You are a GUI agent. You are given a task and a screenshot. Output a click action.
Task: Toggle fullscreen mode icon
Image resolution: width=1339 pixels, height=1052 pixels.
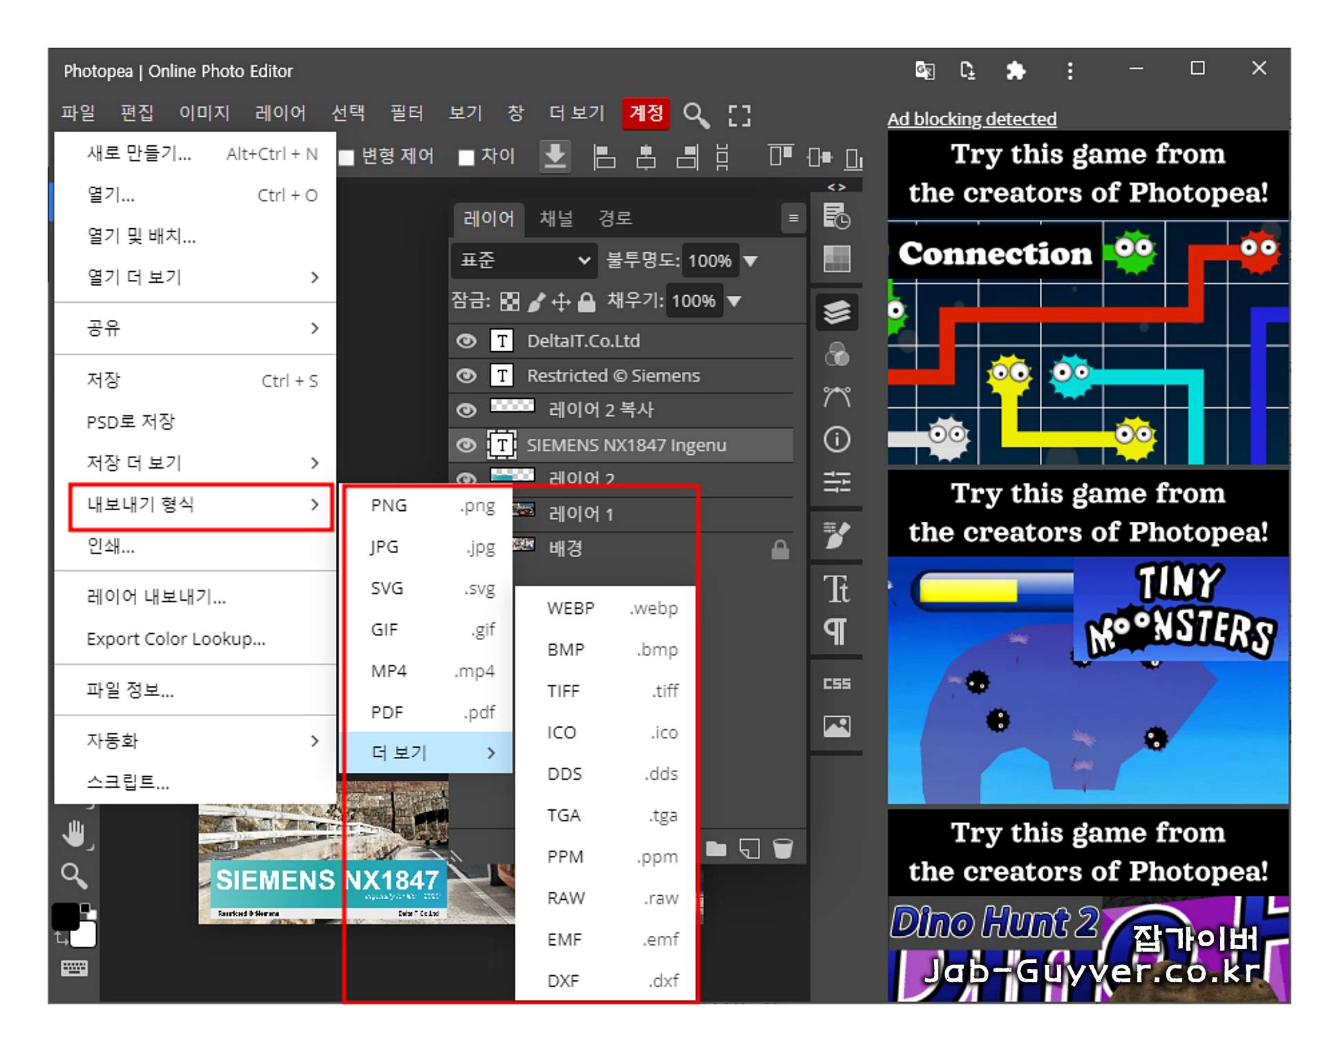click(739, 115)
